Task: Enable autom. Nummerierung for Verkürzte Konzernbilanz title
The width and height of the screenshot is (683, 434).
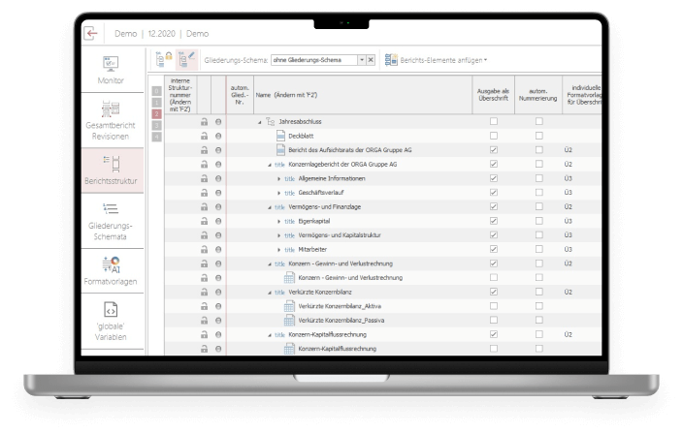Action: click(539, 292)
